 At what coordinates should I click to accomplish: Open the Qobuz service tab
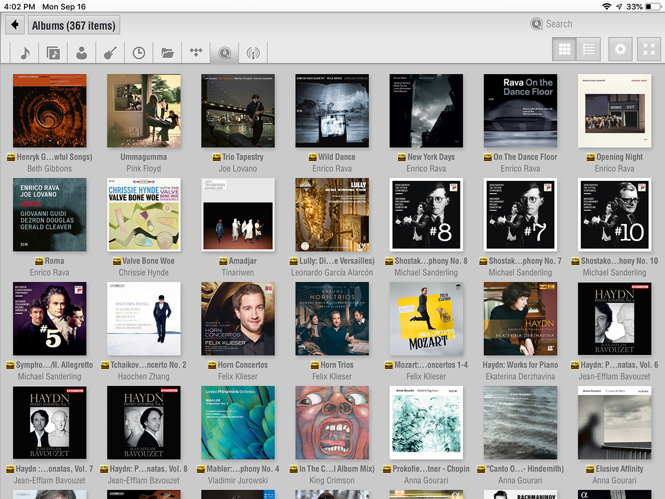click(224, 53)
